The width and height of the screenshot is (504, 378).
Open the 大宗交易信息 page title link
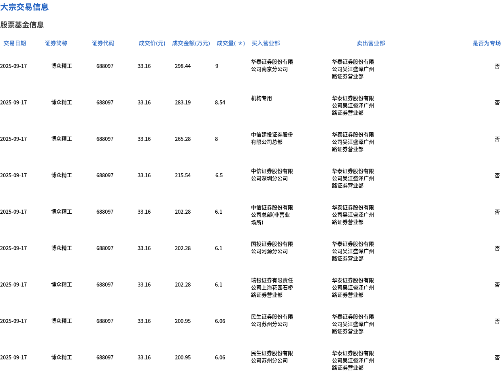(24, 7)
